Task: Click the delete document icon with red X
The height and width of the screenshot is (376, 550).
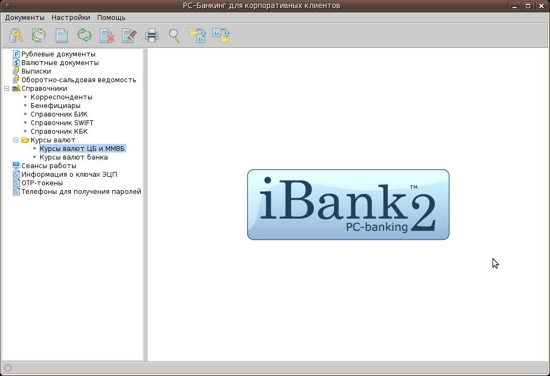Action: click(x=107, y=36)
